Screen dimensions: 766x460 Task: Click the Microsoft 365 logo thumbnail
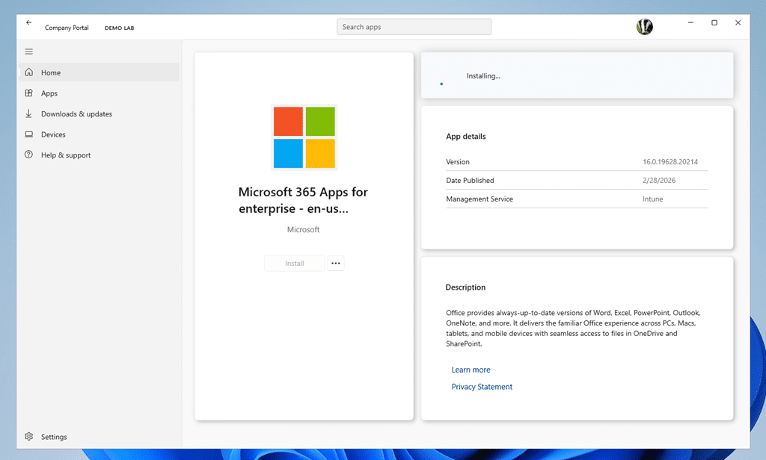tap(304, 137)
